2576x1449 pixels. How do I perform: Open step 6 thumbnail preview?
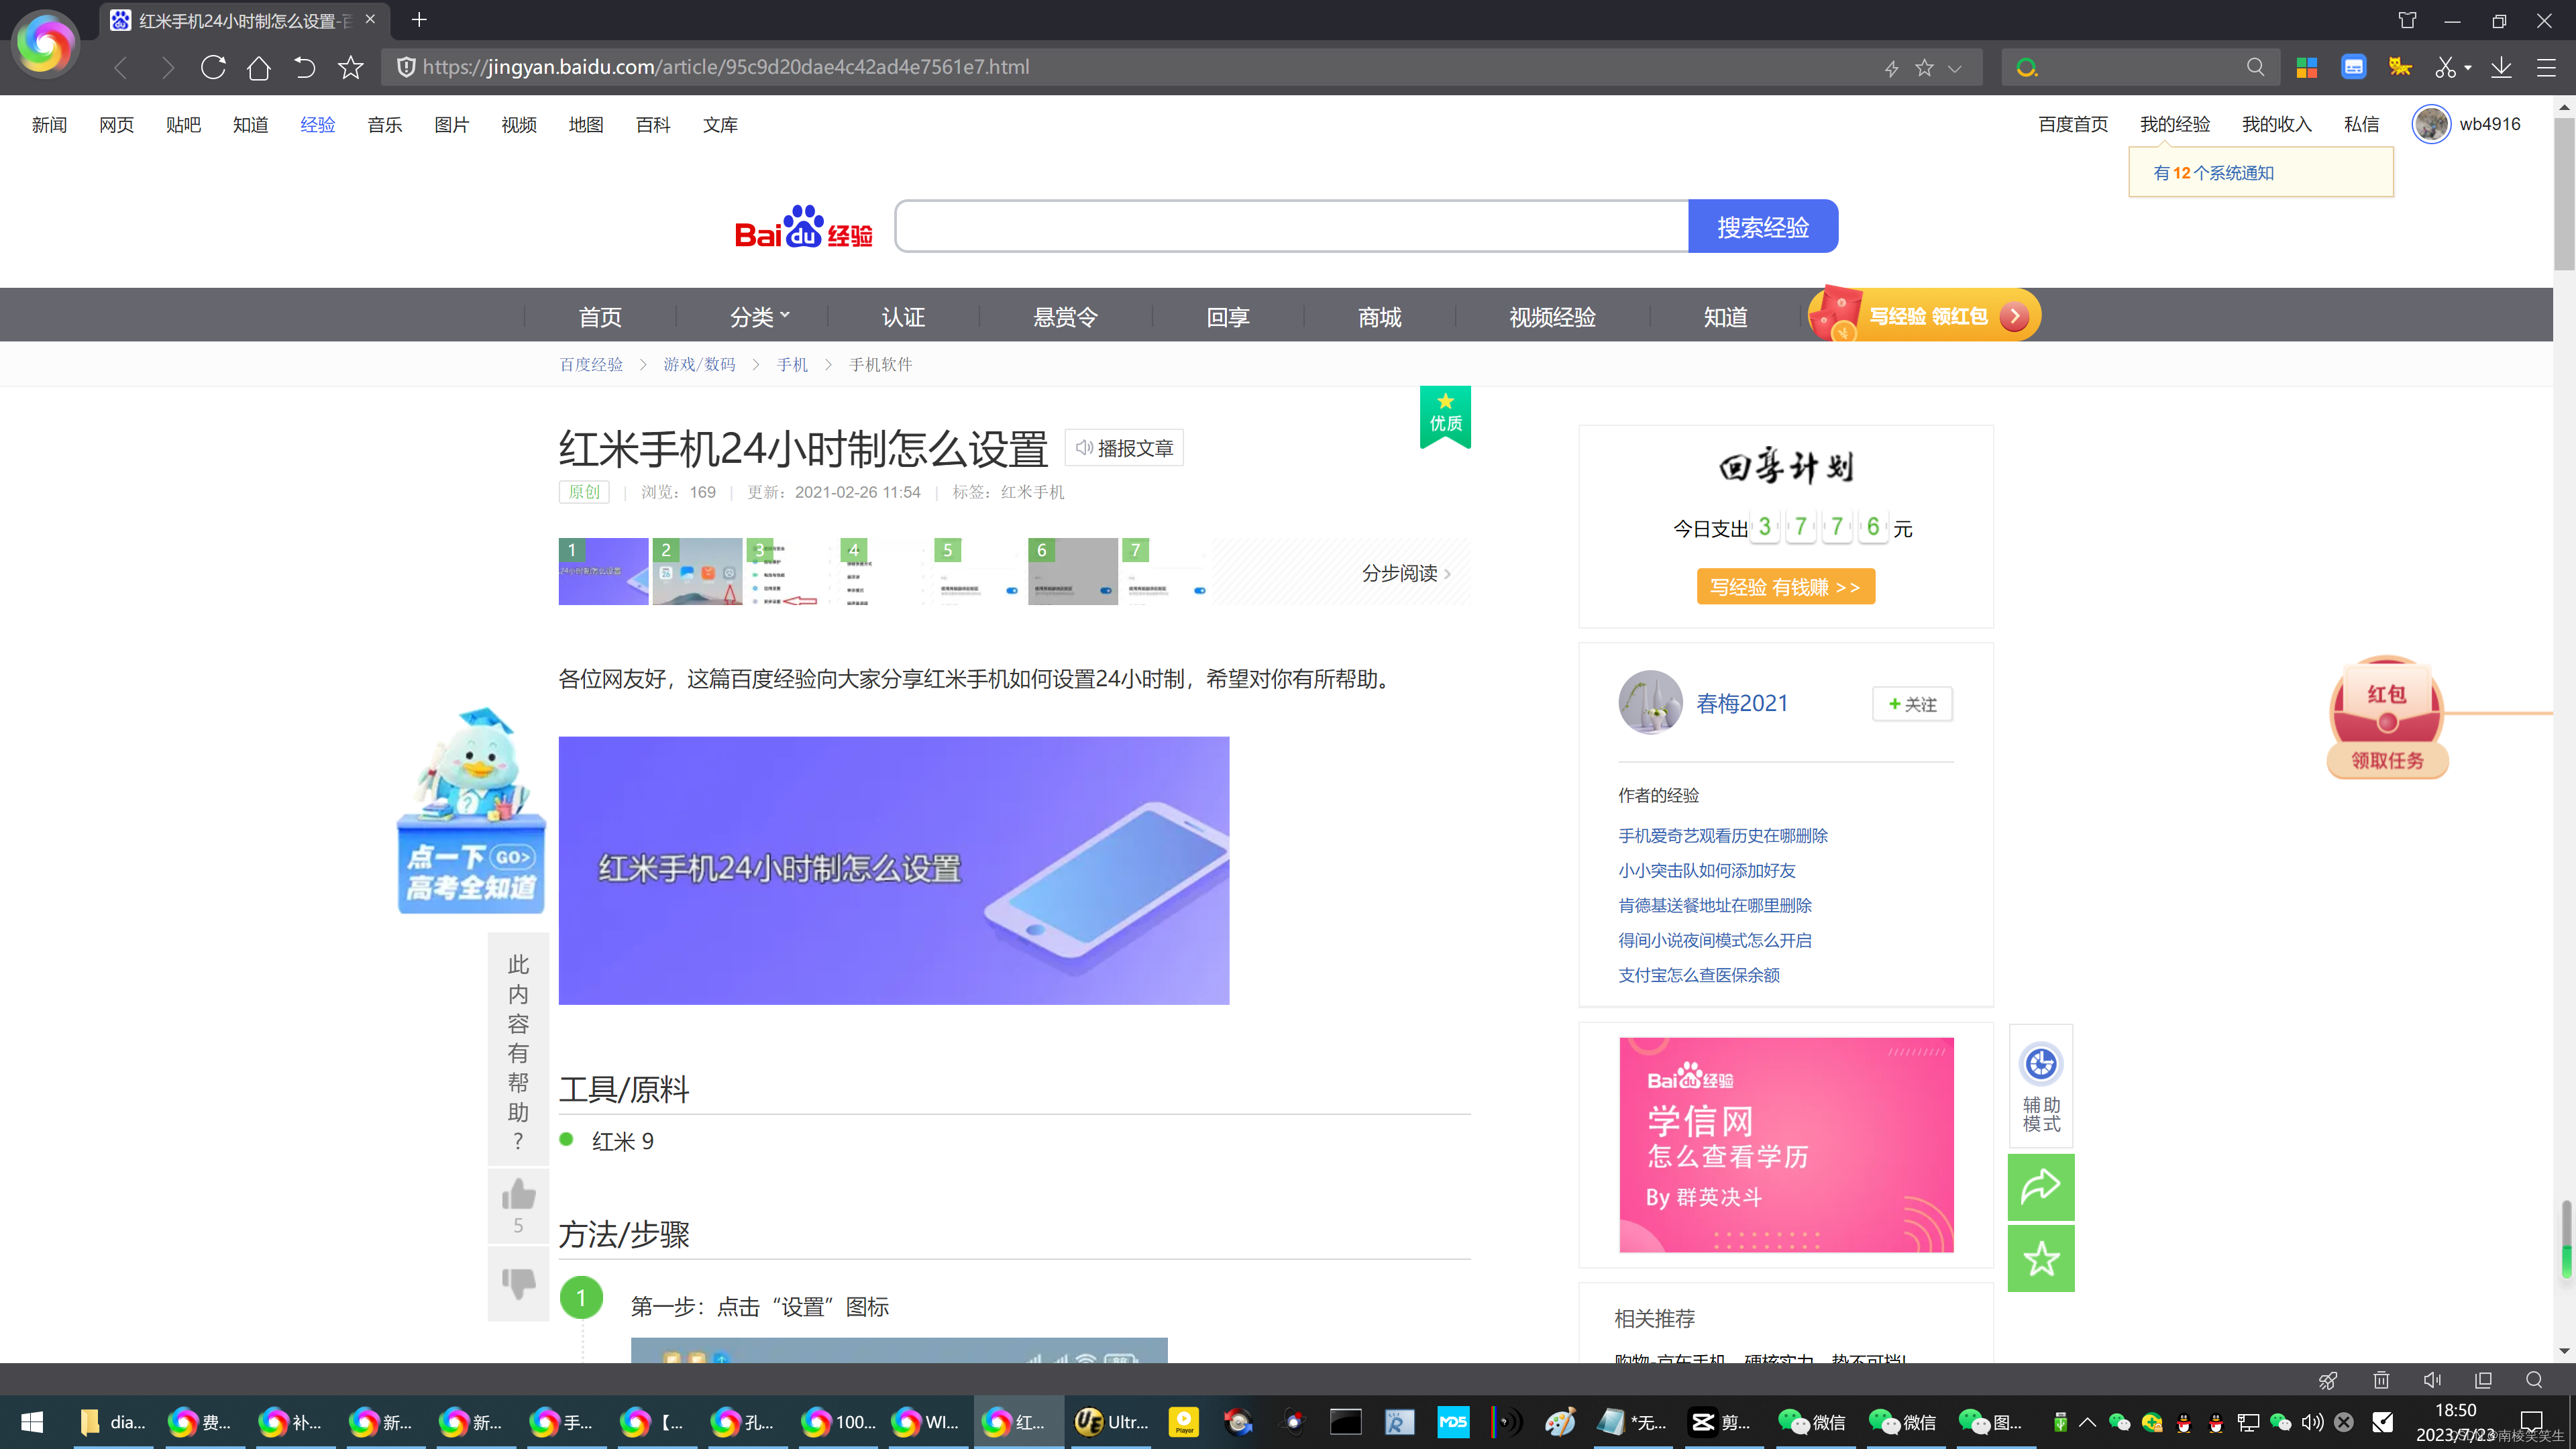click(x=1072, y=571)
